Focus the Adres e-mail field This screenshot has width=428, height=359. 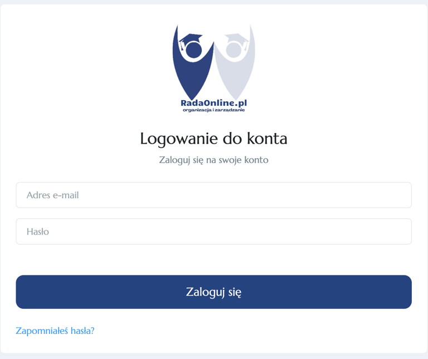pos(214,195)
